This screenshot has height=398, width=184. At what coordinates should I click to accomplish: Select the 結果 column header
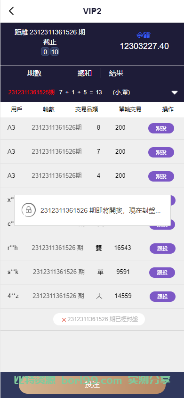point(116,74)
